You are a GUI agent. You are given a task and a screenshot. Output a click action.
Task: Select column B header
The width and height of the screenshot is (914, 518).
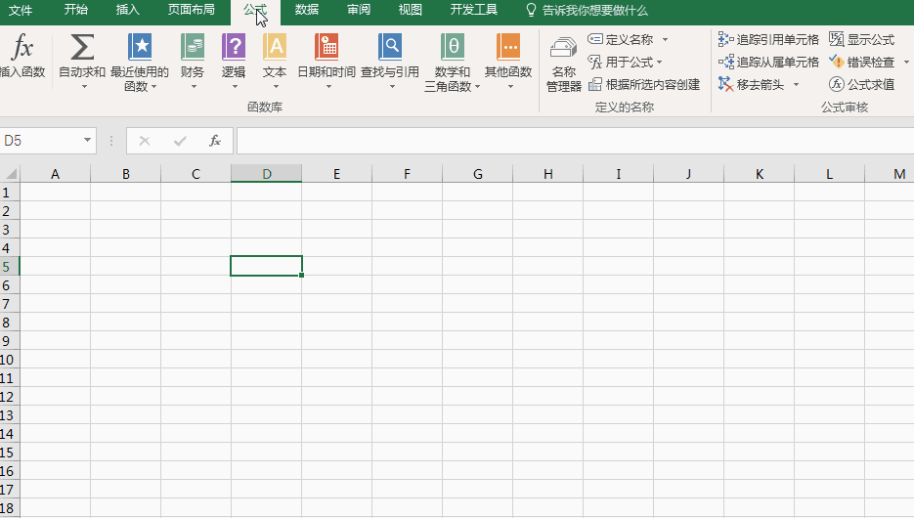point(126,174)
